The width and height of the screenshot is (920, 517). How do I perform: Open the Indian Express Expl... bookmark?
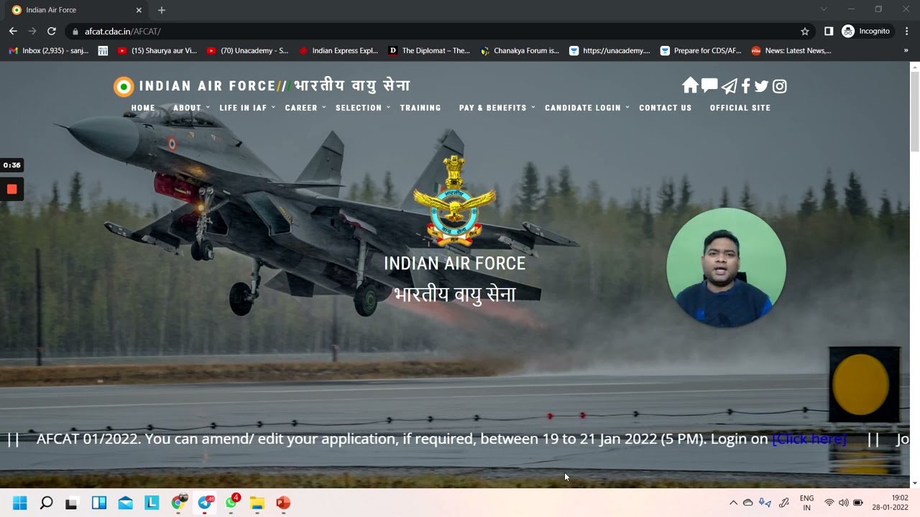[x=338, y=50]
